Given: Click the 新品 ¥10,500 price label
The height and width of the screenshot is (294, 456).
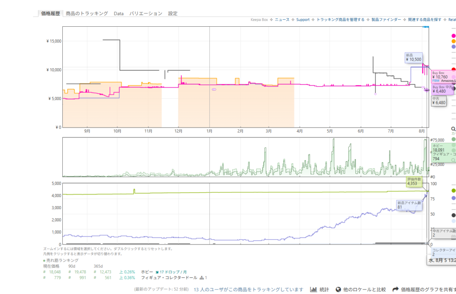Looking at the screenshot, I should 414,58.
